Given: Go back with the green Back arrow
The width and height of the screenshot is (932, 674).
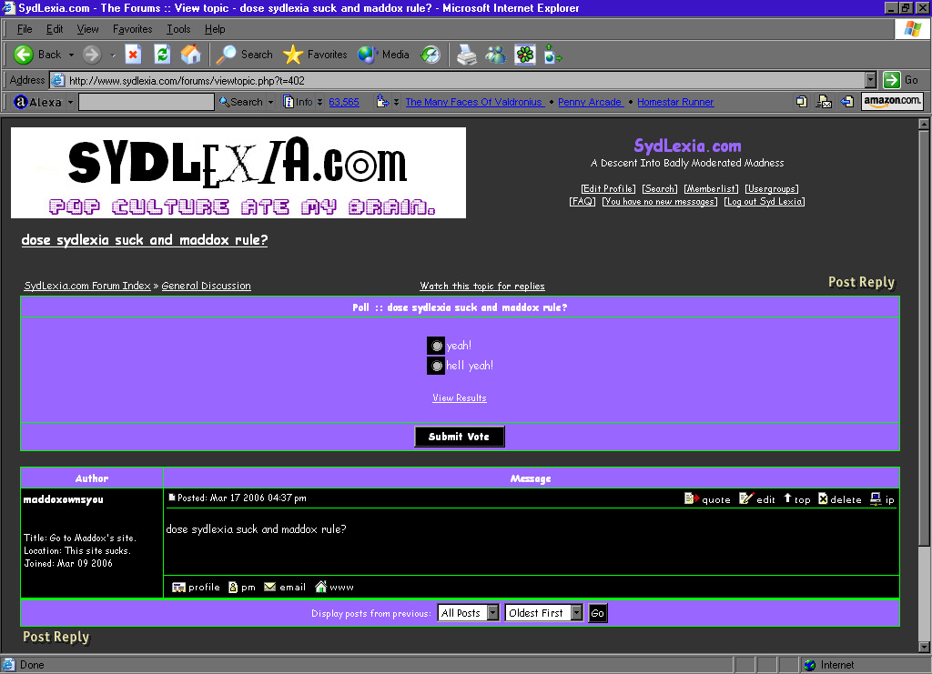Looking at the screenshot, I should coord(38,55).
